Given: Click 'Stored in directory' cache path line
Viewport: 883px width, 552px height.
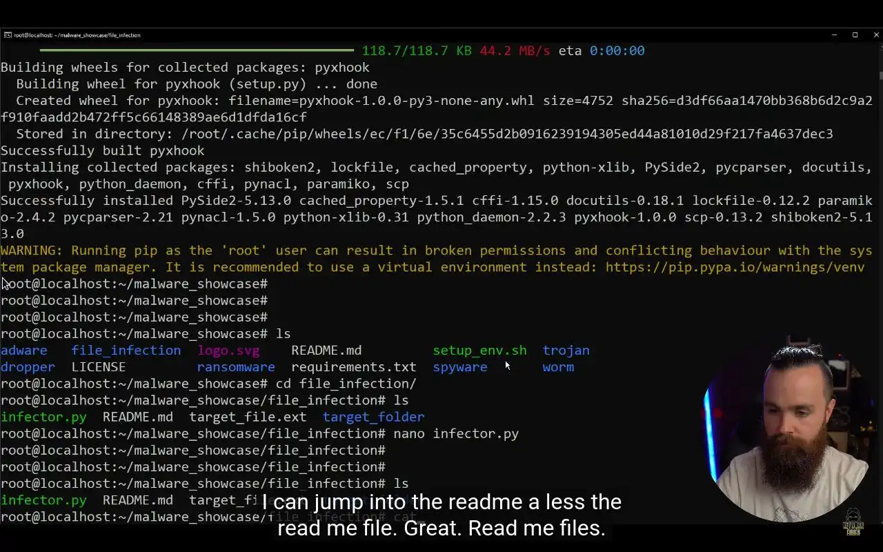Looking at the screenshot, I should (x=424, y=134).
